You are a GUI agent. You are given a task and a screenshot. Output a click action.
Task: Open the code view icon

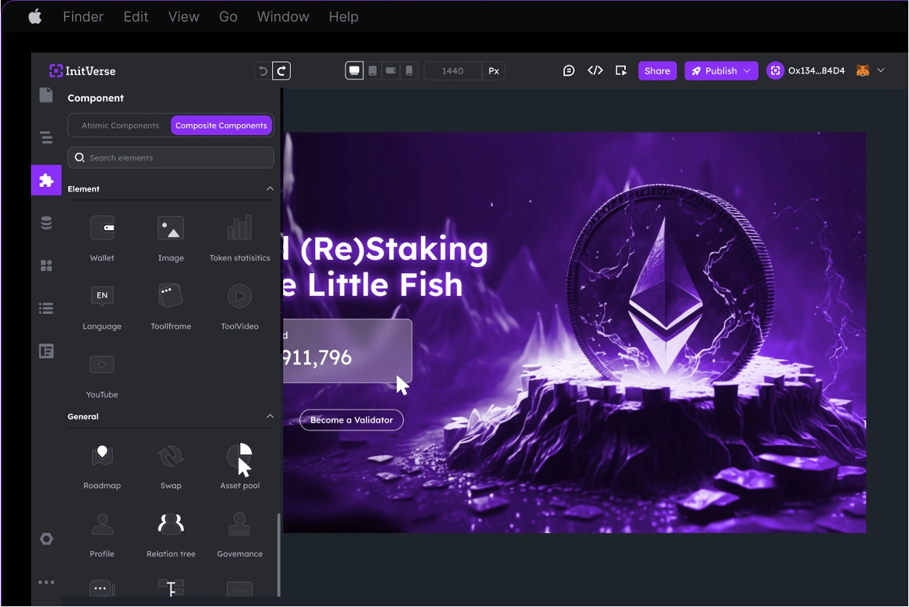point(595,71)
